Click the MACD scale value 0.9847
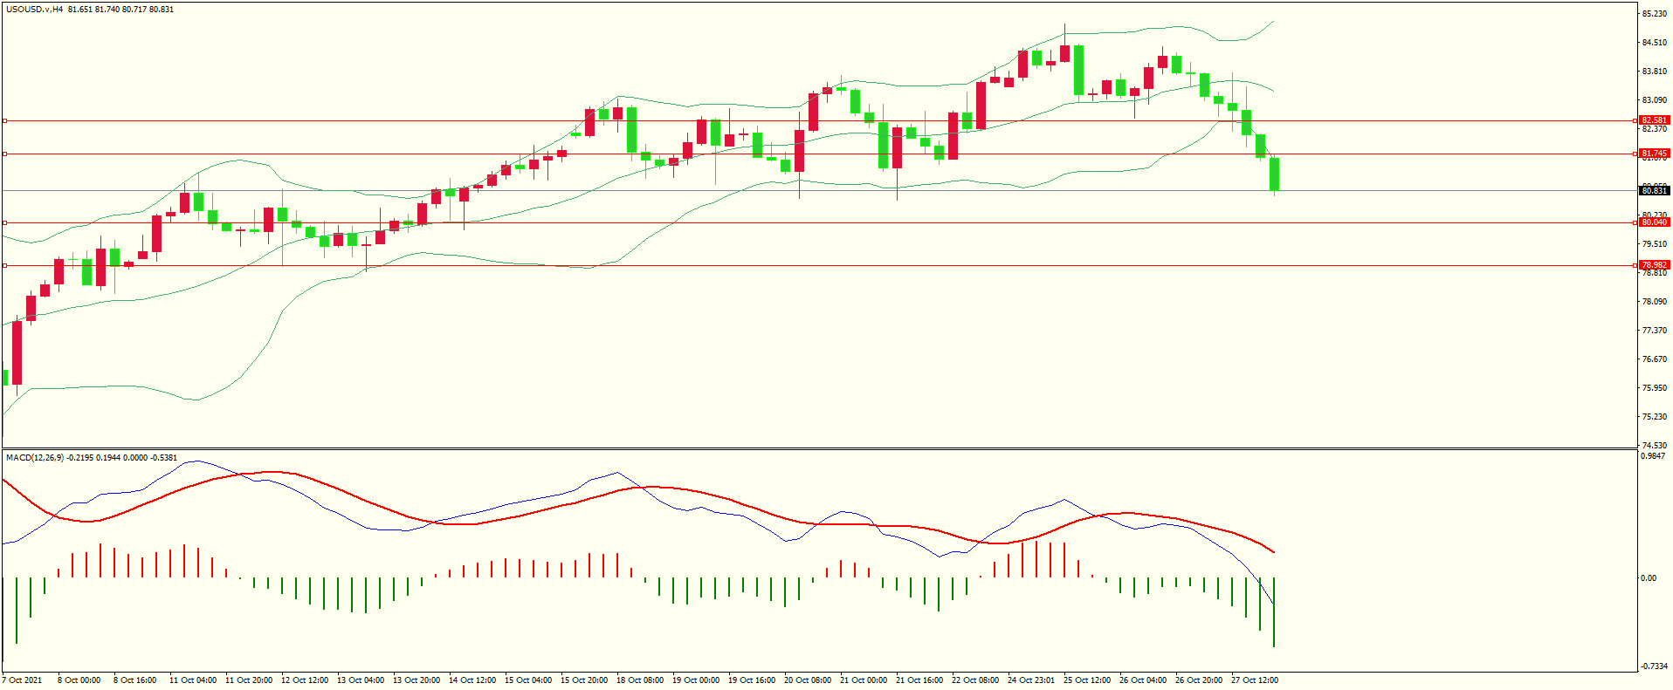This screenshot has height=690, width=1673. (x=1653, y=456)
